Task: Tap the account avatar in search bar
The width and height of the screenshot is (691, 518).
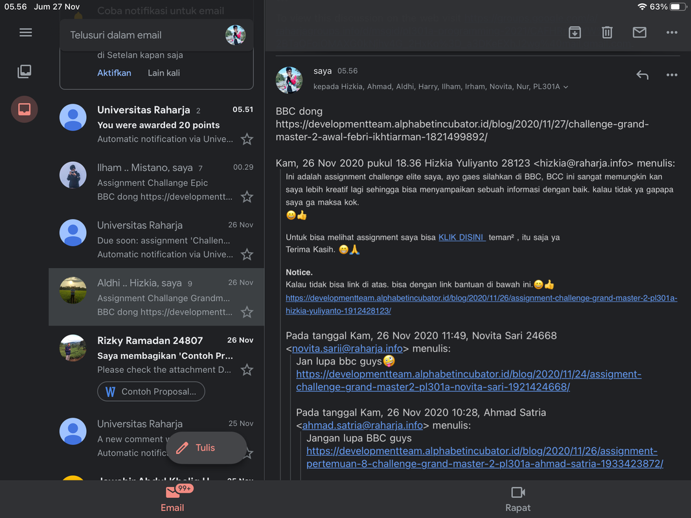Action: [x=235, y=35]
